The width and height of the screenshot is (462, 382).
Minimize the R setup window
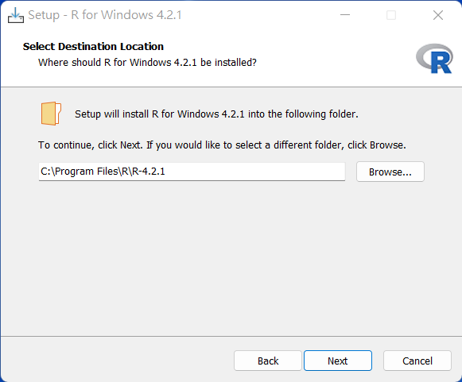coord(345,15)
